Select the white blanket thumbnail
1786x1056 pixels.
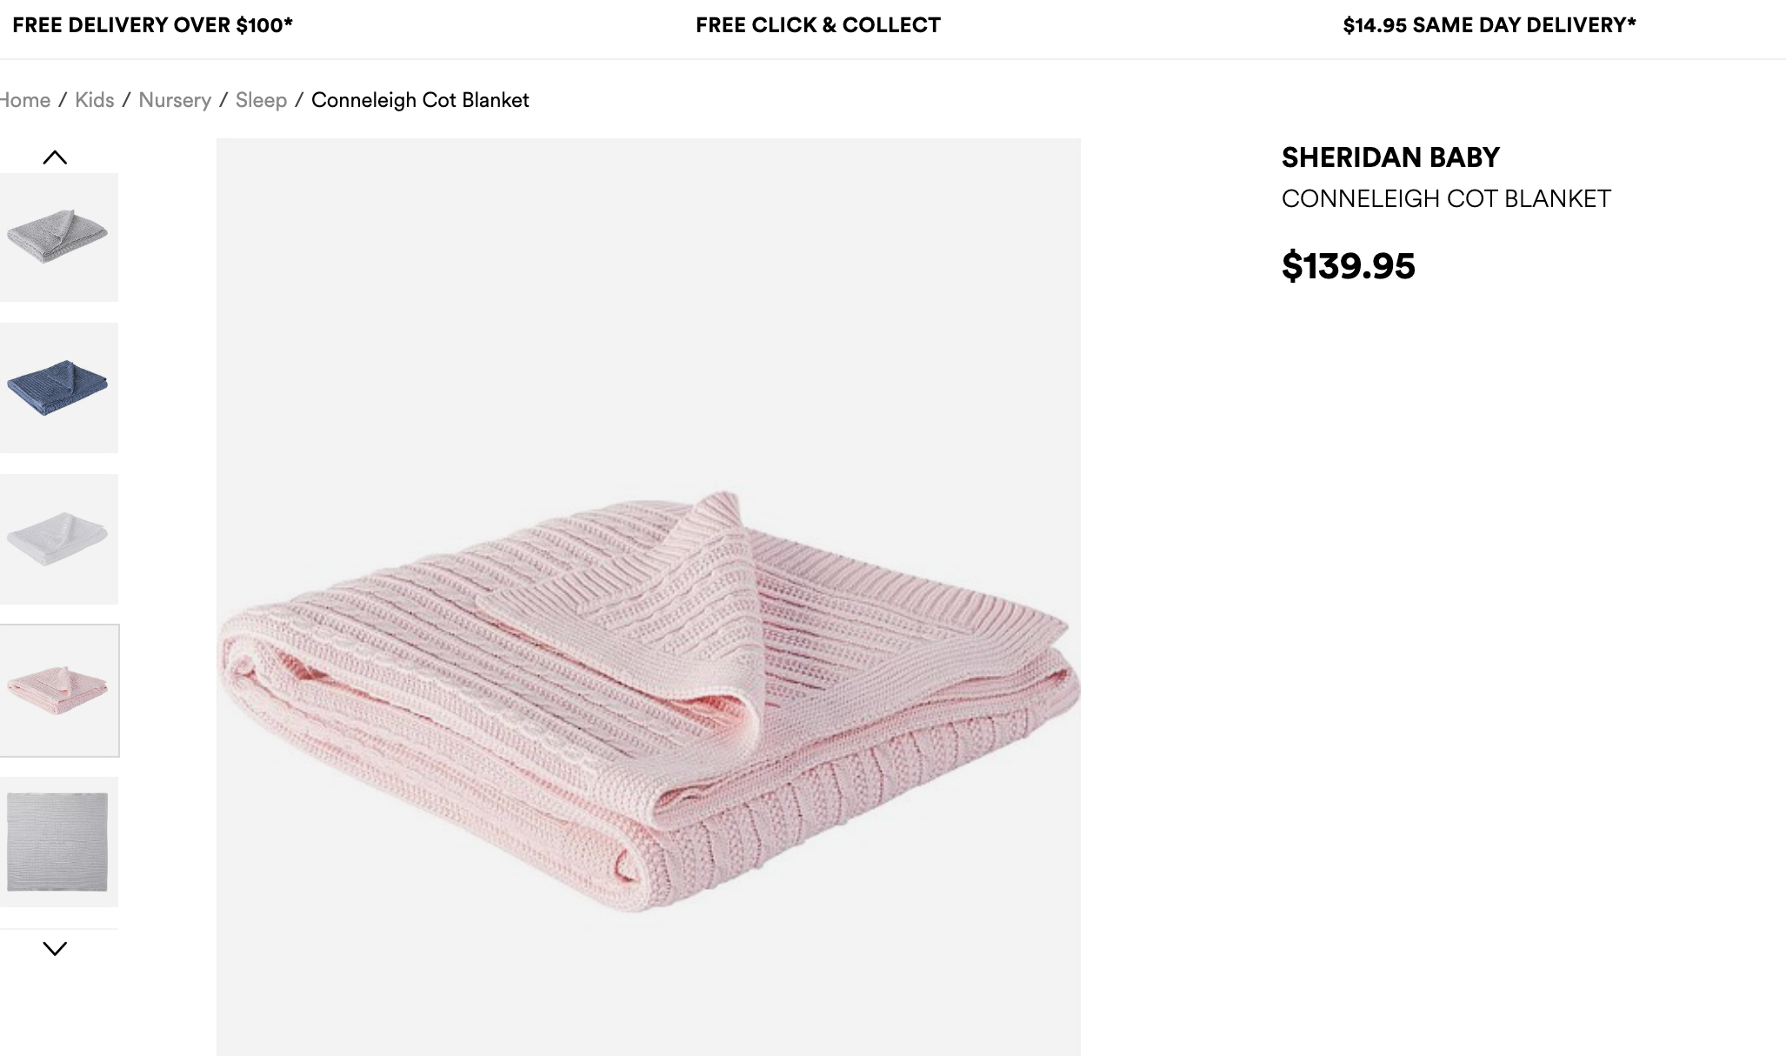pyautogui.click(x=57, y=538)
